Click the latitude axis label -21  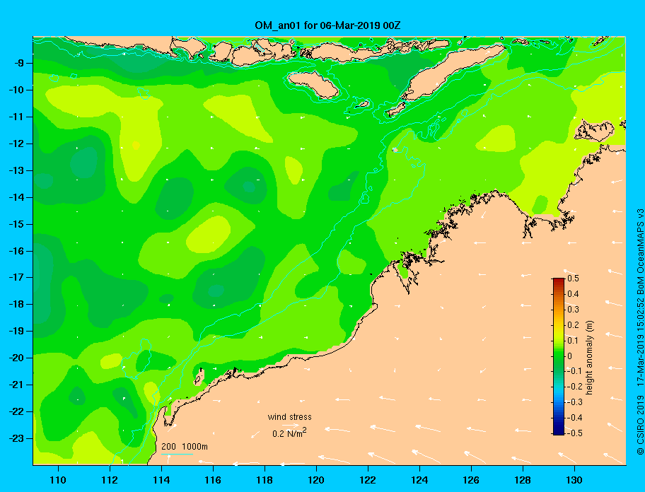click(x=16, y=385)
